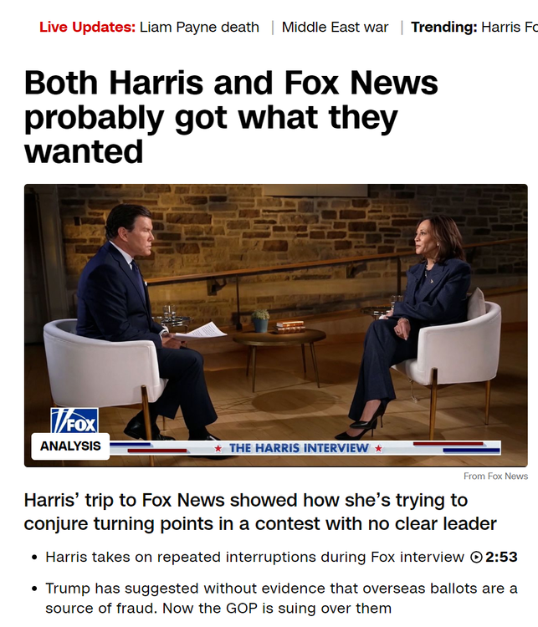Click the Fox logo in the image
The height and width of the screenshot is (627, 538).
coord(74,421)
